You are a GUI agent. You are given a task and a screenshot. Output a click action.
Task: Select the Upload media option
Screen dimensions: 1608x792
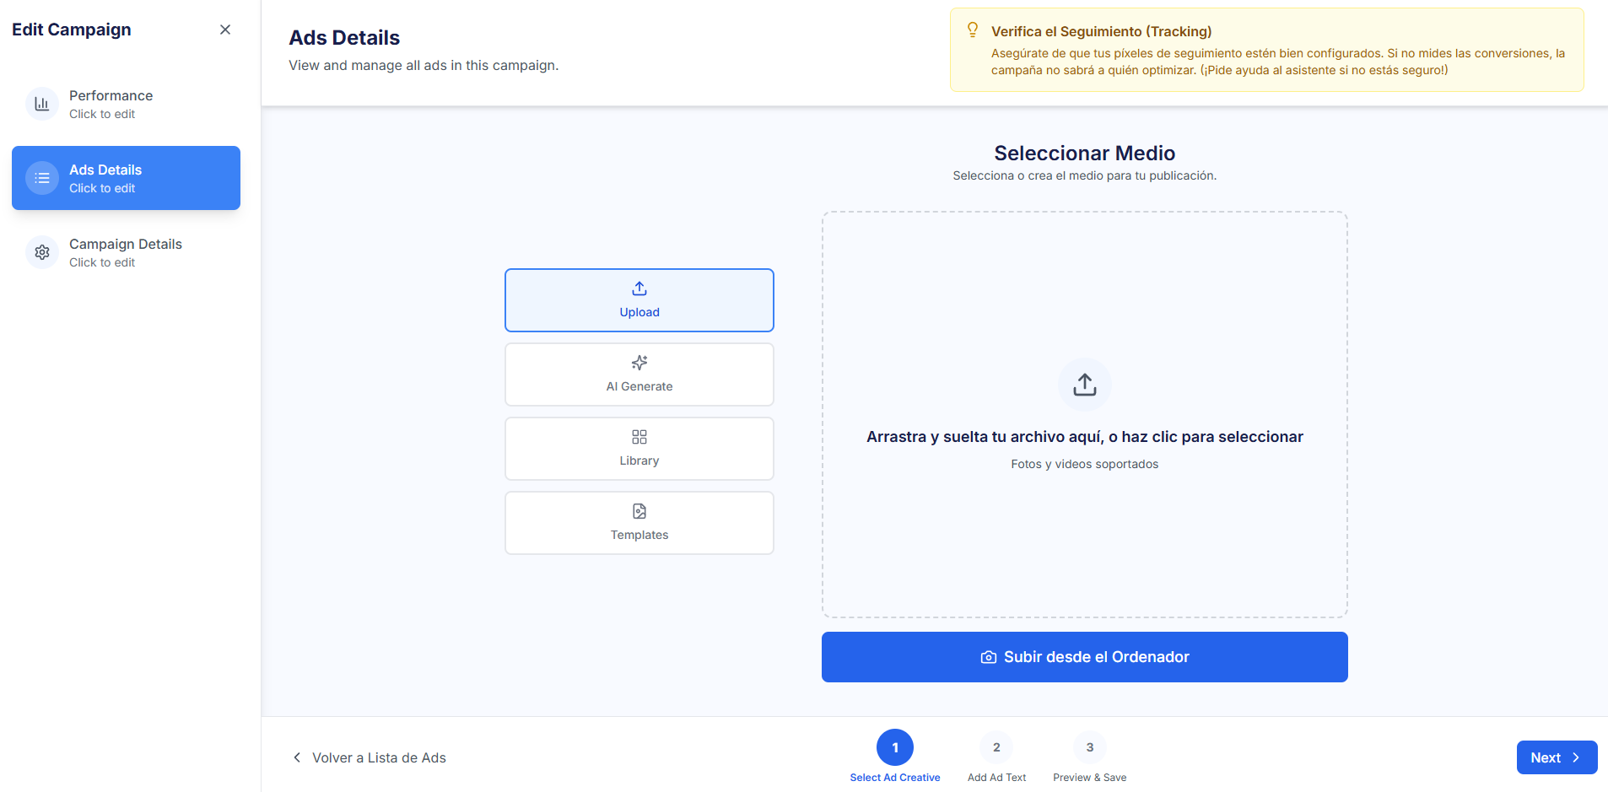[639, 300]
